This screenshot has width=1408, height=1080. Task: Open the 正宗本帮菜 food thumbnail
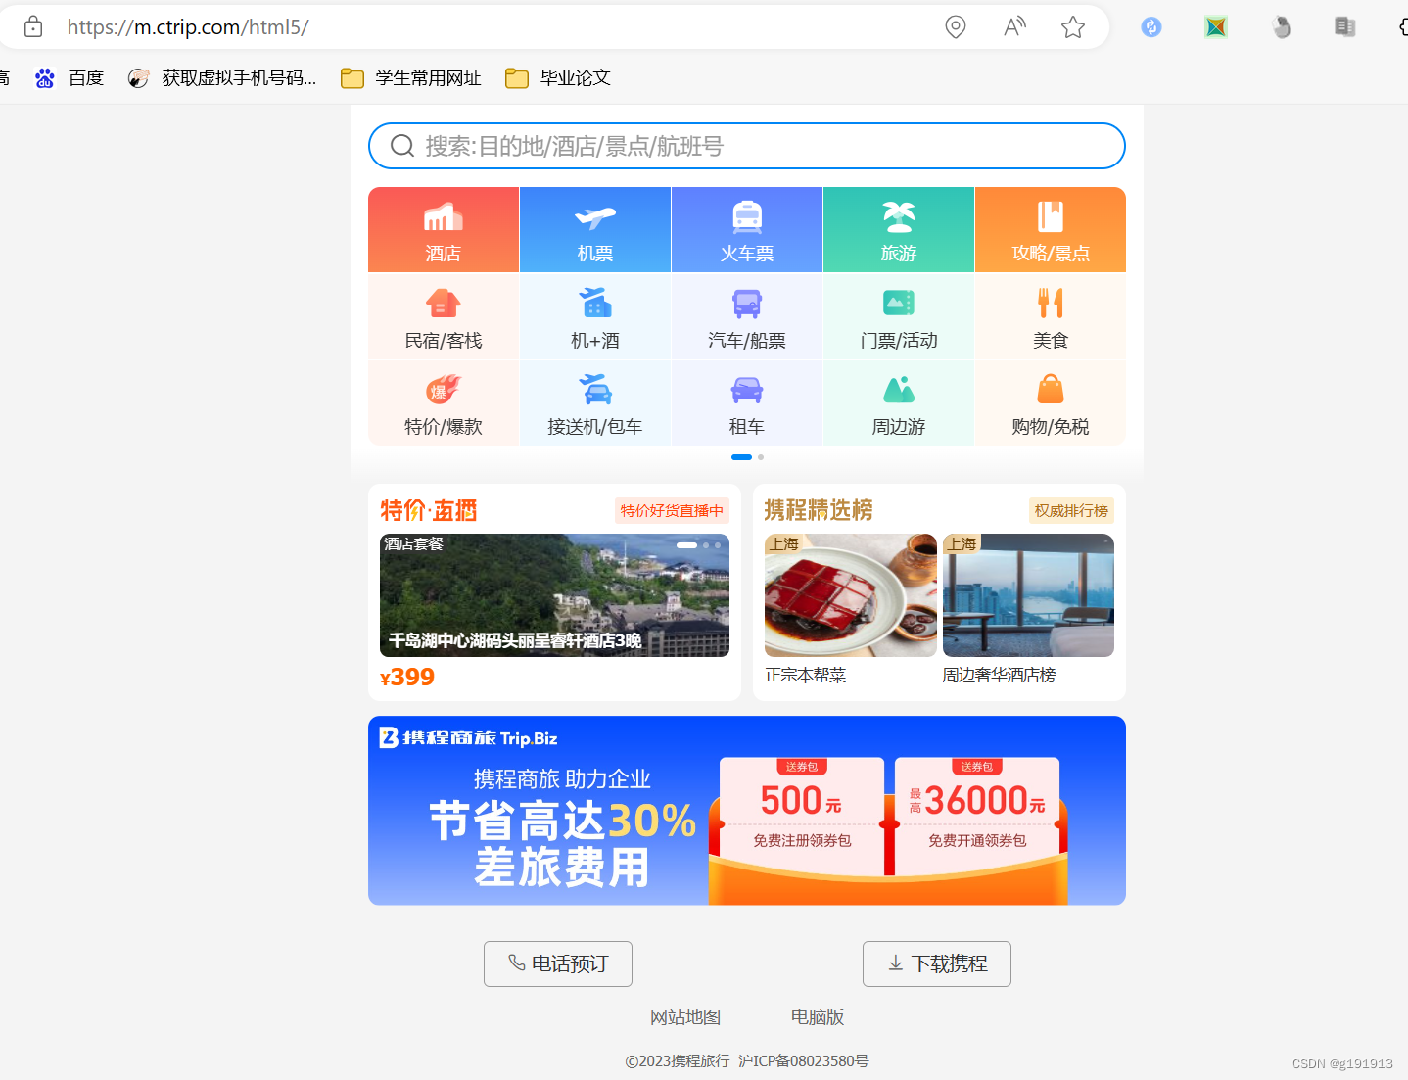point(850,595)
